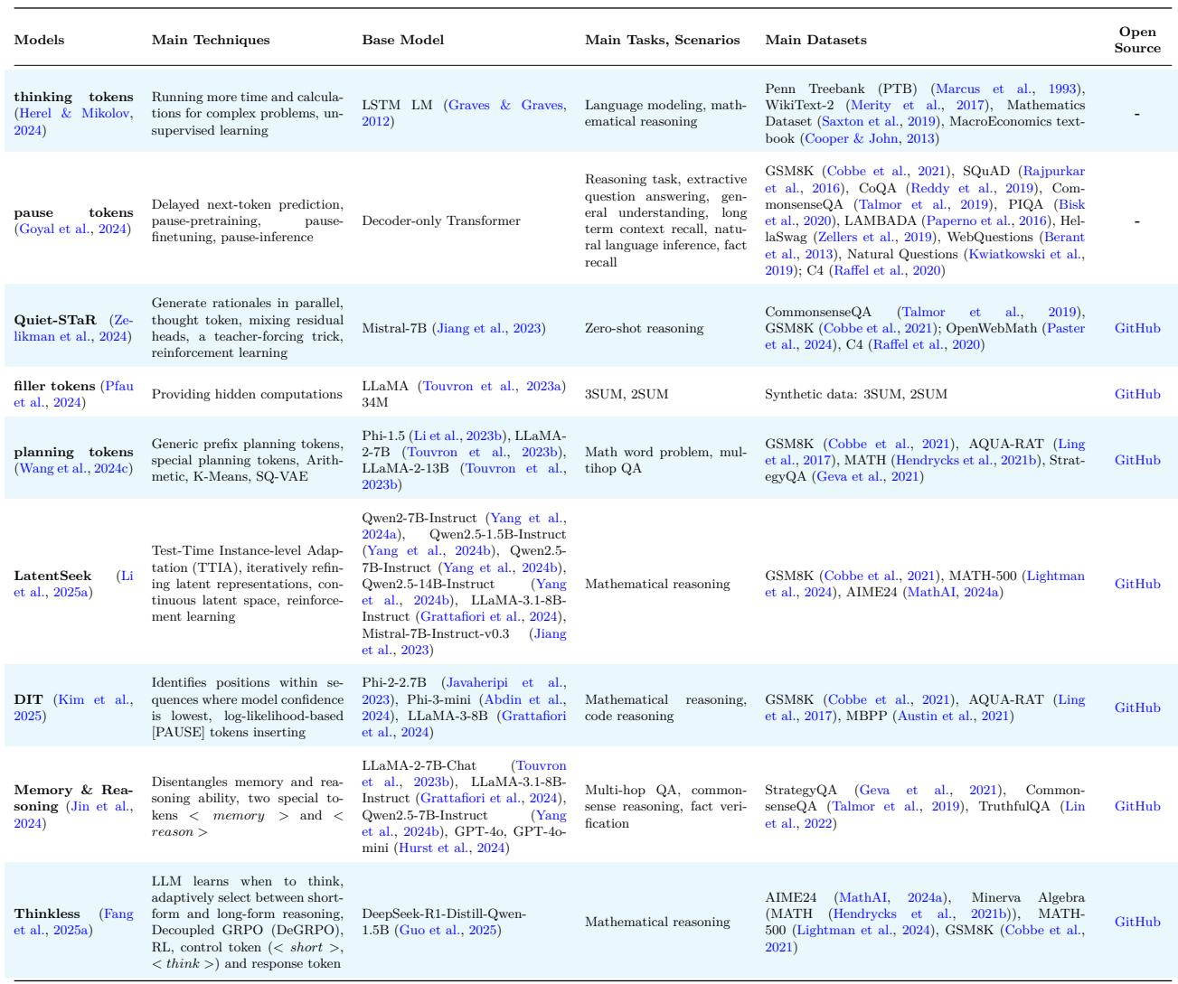Image resolution: width=1178 pixels, height=984 pixels.
Task: Click the Open Source column header
Action: pos(1136,41)
